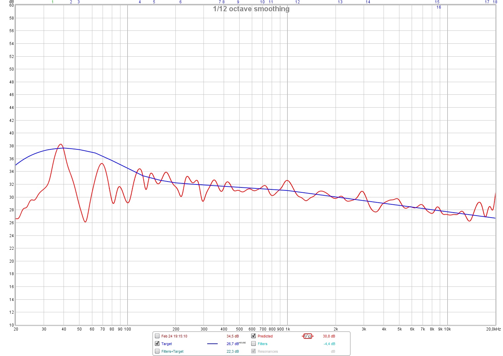
Task: Show the Filters trace with its checkbox
Action: [x=253, y=344]
